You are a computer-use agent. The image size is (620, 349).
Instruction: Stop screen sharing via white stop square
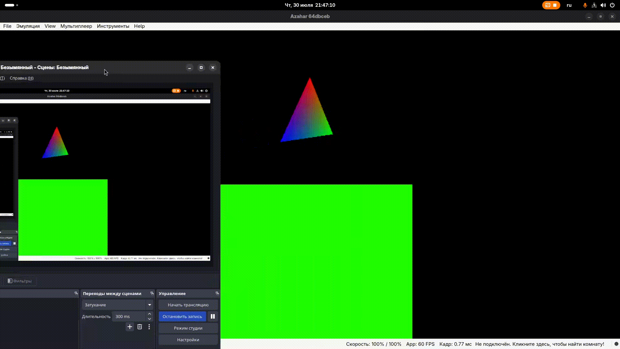pyautogui.click(x=555, y=5)
